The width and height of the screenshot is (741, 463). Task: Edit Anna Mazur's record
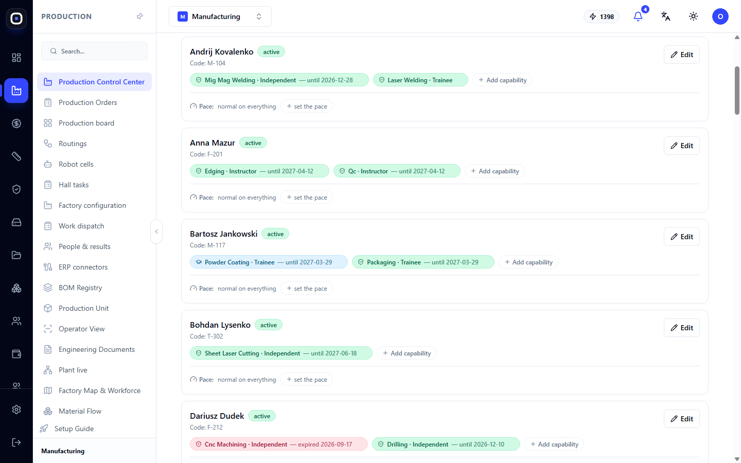click(x=682, y=146)
